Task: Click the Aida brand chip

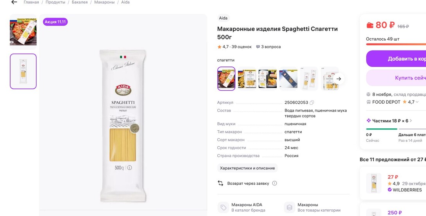Action: click(x=223, y=18)
